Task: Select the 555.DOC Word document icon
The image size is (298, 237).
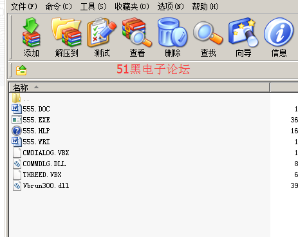Action: pyautogui.click(x=17, y=109)
